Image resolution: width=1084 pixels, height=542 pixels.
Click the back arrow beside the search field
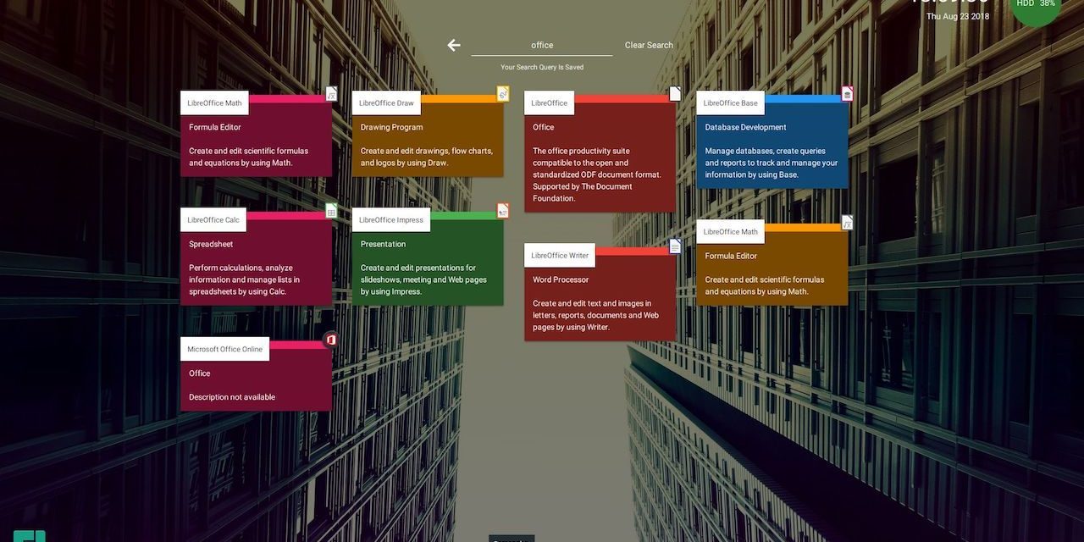coord(454,45)
